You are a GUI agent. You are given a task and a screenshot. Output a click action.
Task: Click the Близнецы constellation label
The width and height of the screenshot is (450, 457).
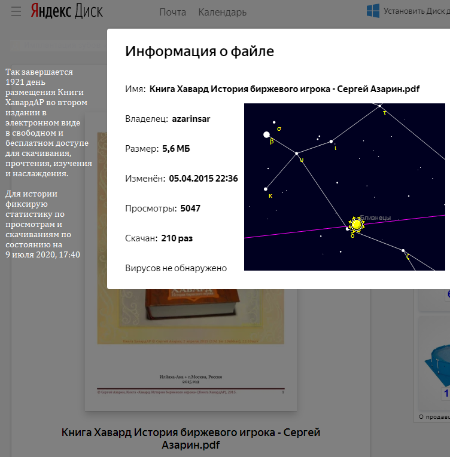click(x=375, y=217)
